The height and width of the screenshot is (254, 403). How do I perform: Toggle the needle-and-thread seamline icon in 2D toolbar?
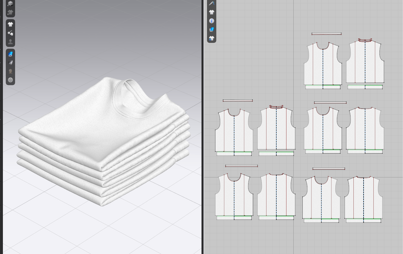tap(212, 4)
